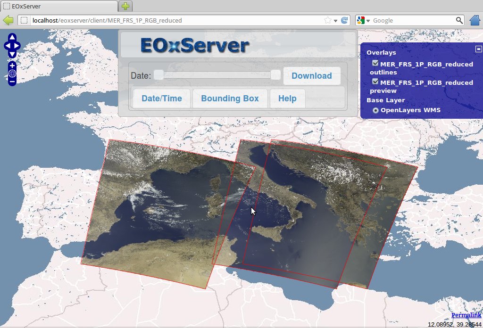Pan the map down with the arrow

(12, 54)
